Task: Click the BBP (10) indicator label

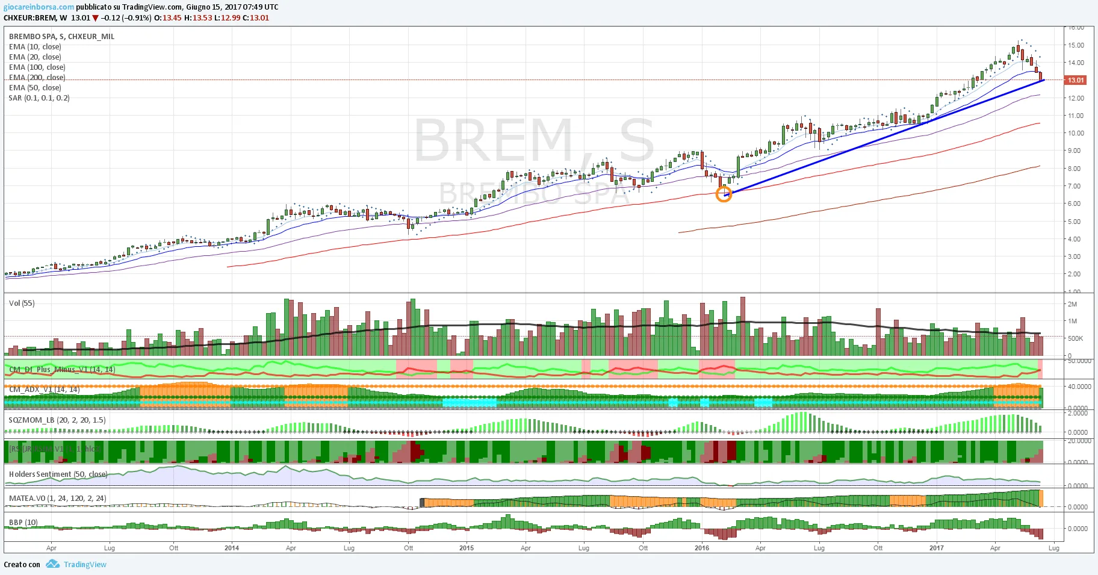Action: pos(23,523)
